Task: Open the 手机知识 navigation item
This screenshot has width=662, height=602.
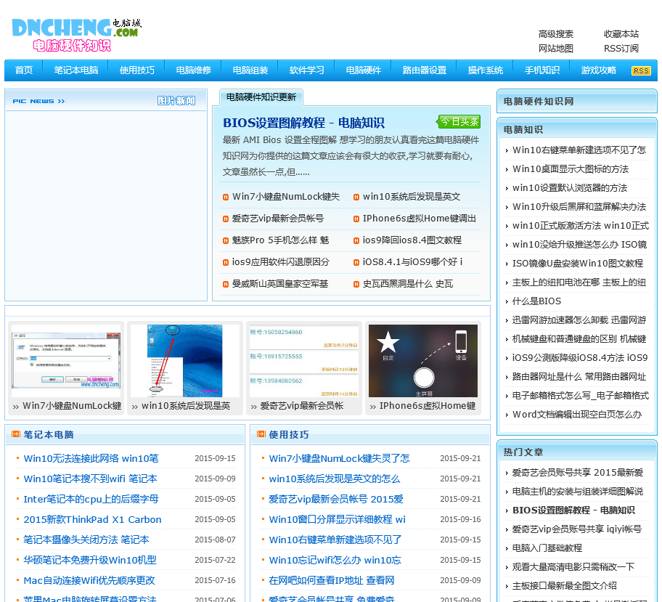Action: [x=542, y=70]
